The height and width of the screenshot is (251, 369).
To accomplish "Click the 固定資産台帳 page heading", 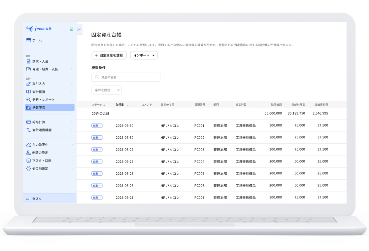I will click(x=106, y=35).
